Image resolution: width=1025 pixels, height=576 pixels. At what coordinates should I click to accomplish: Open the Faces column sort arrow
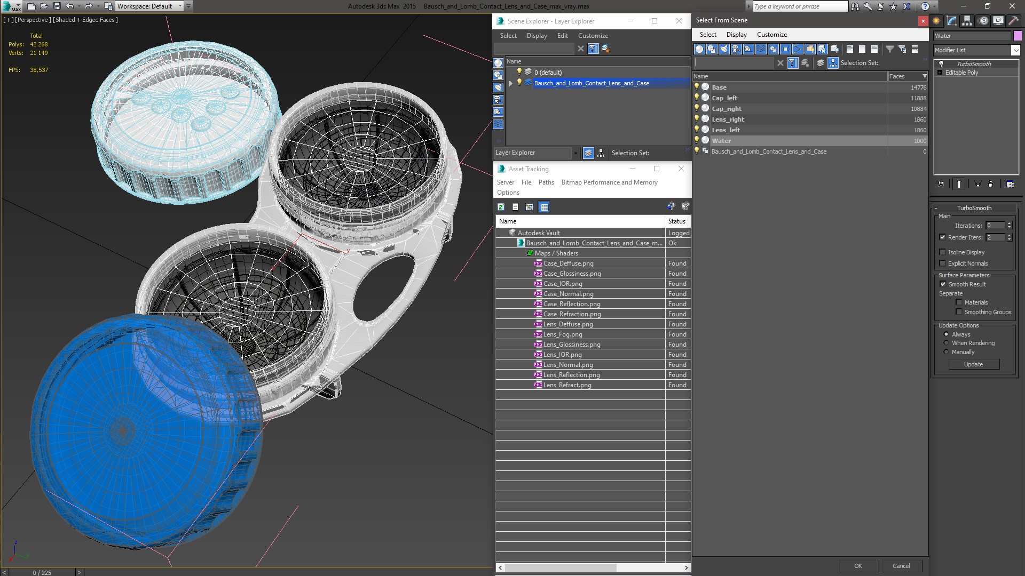[925, 76]
